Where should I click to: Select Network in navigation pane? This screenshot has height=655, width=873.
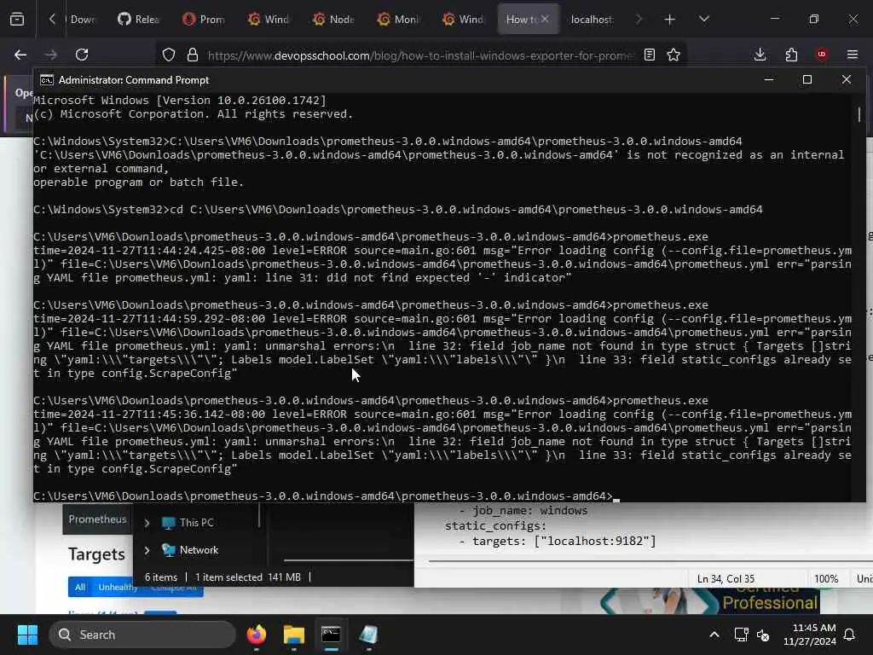coord(190,550)
